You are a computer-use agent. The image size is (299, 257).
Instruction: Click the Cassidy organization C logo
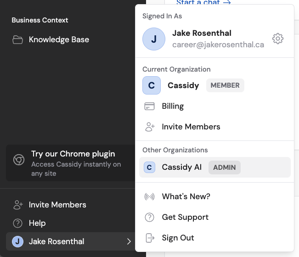coord(152,85)
